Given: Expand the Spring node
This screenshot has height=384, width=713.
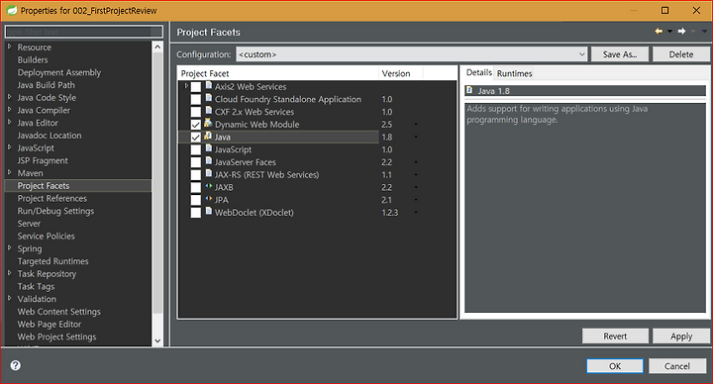Looking at the screenshot, I should pyautogui.click(x=10, y=247).
